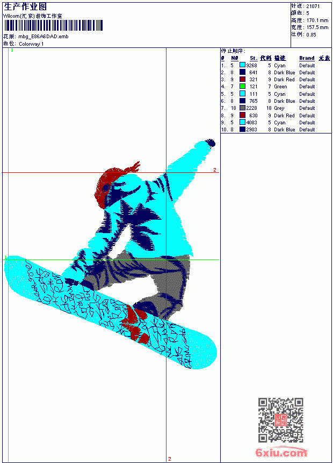Click the 9268 stitch count in row 1

[252, 65]
